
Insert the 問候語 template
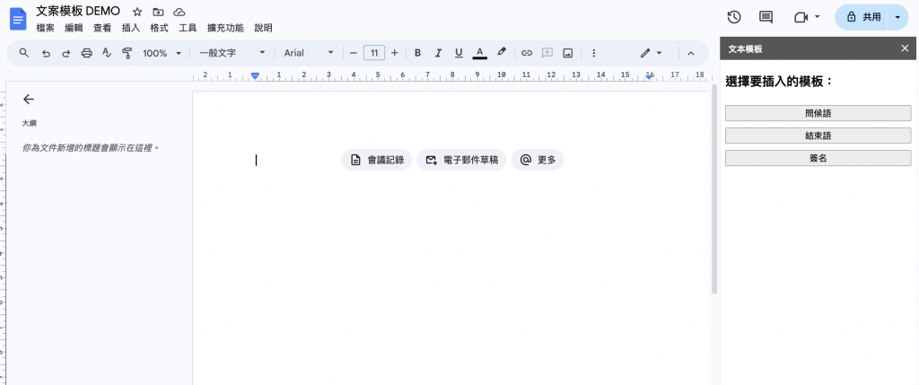pyautogui.click(x=818, y=113)
